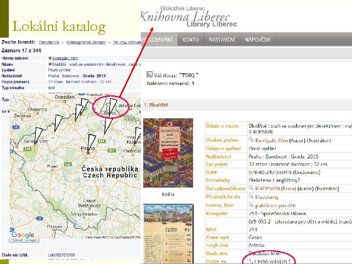Click the text Záznam 17 z 344
352x264 pixels.
point(21,50)
